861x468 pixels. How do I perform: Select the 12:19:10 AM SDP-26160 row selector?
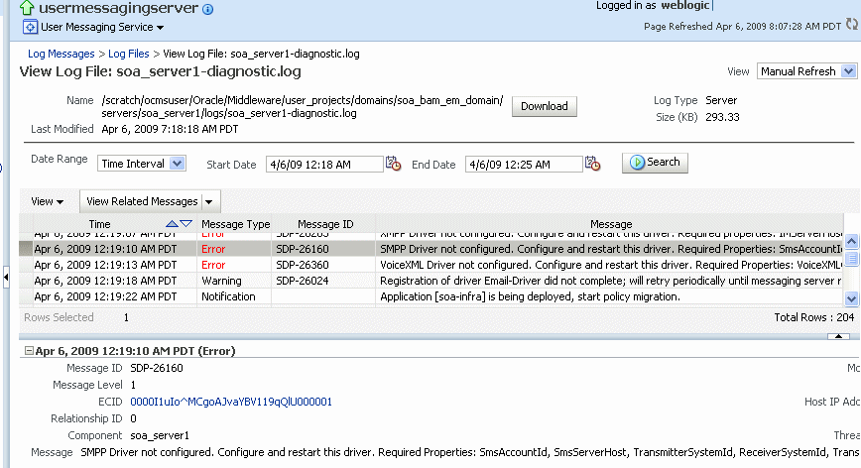click(26, 249)
